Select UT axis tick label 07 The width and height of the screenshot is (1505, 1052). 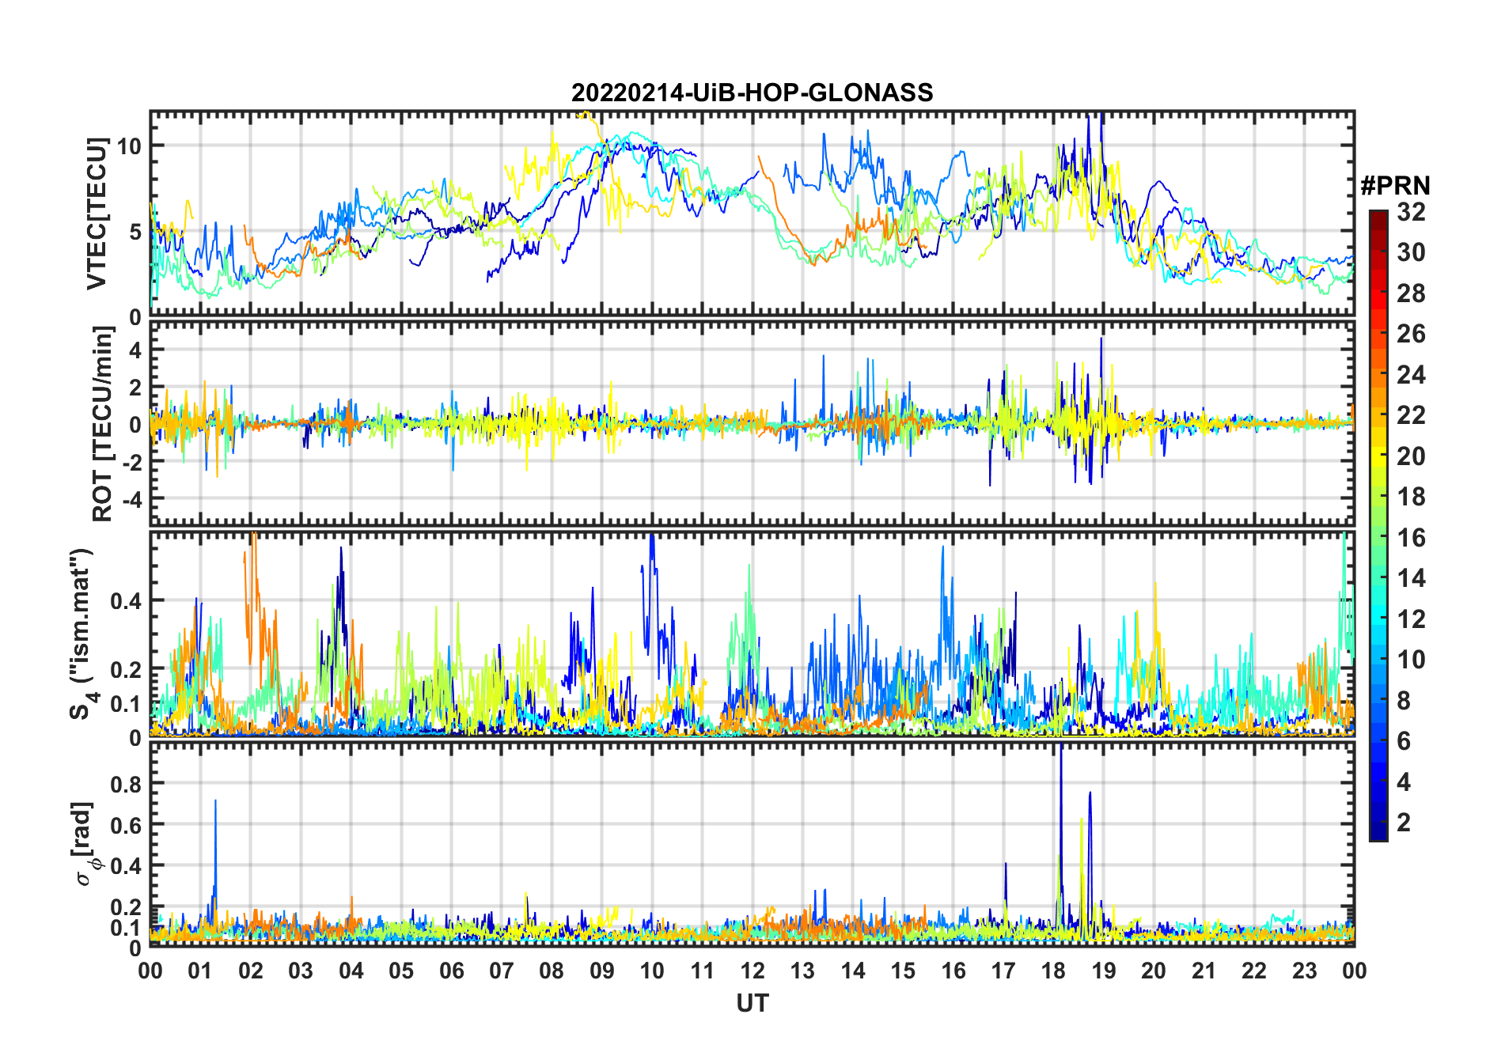[x=502, y=971]
